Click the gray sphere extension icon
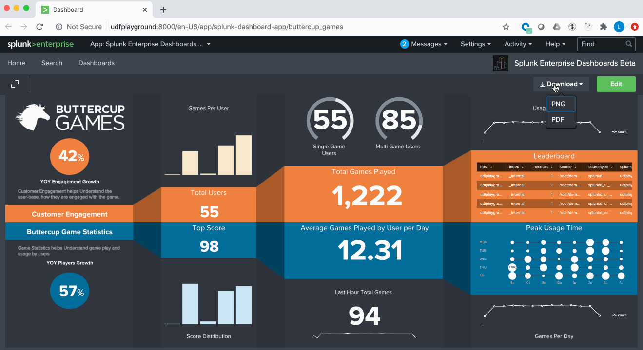The image size is (643, 350). pyautogui.click(x=541, y=27)
